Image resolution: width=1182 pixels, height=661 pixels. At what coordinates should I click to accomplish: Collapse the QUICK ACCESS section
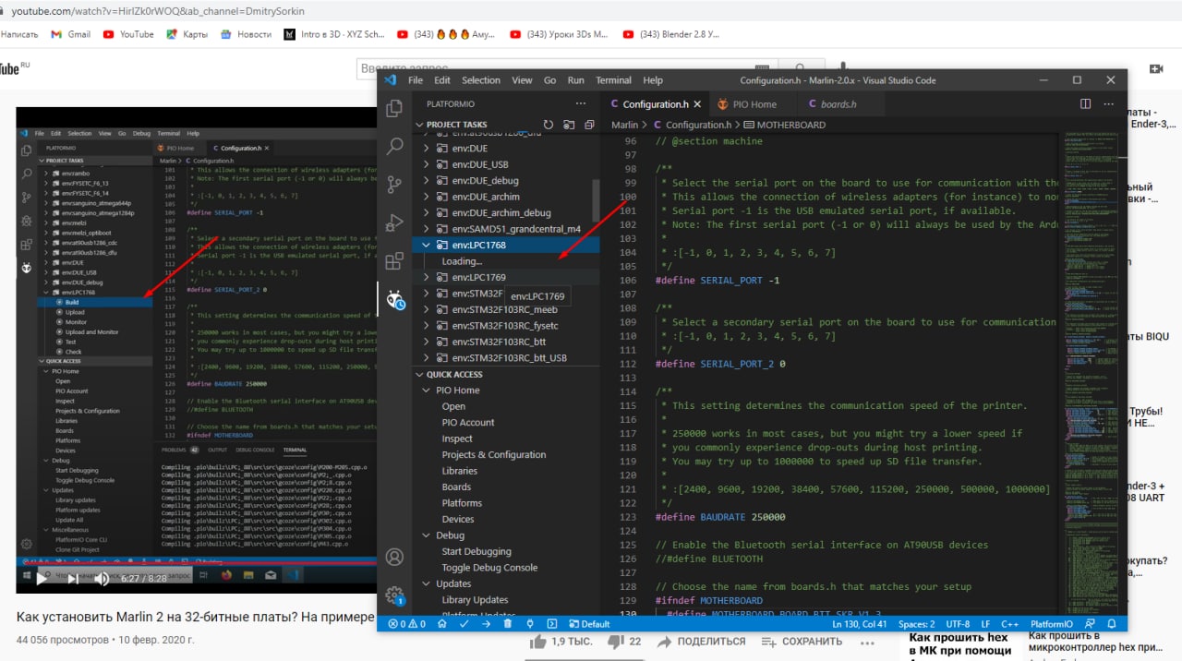coord(419,374)
